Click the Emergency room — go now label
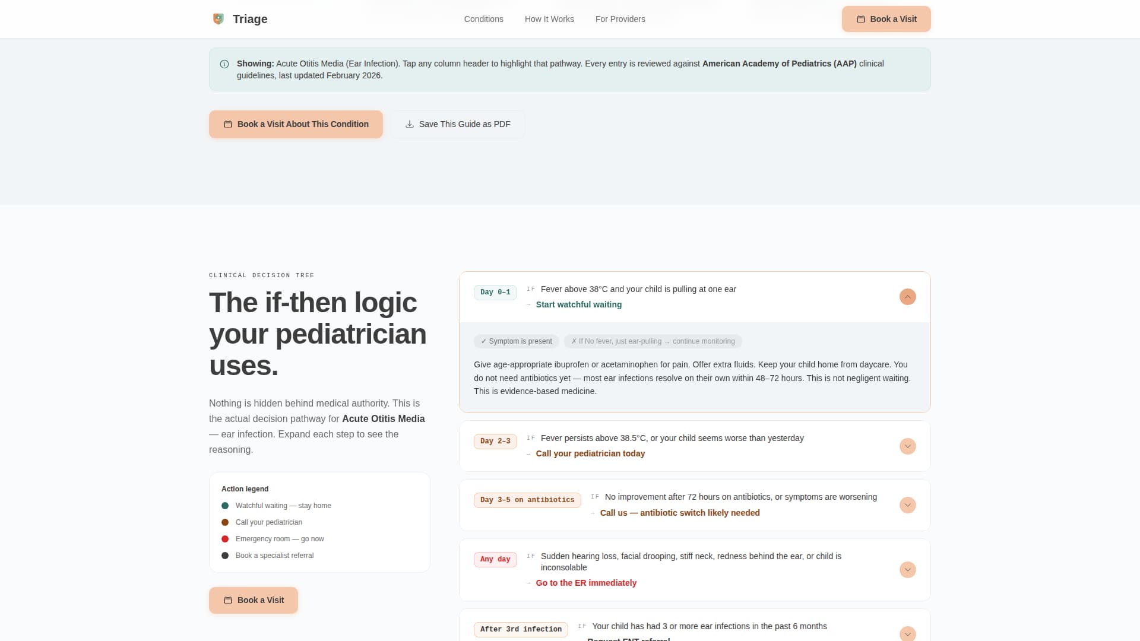The width and height of the screenshot is (1140, 641). (x=280, y=539)
